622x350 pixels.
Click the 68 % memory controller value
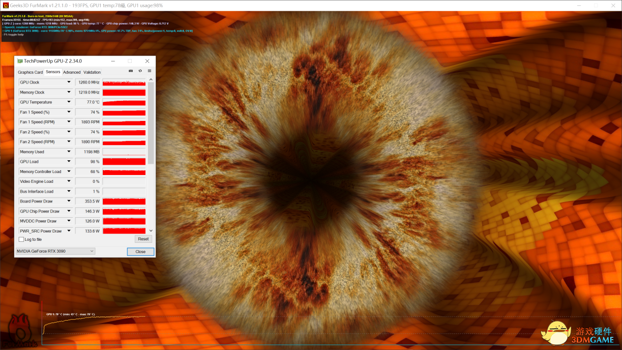(88, 172)
